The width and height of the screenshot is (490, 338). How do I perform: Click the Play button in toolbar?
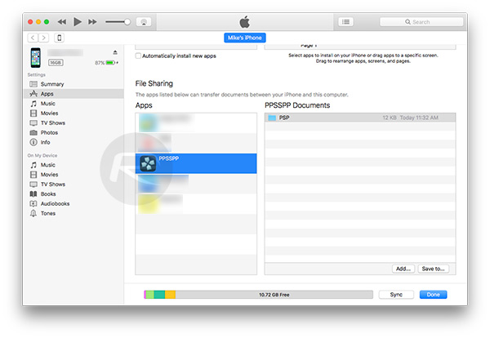point(78,21)
